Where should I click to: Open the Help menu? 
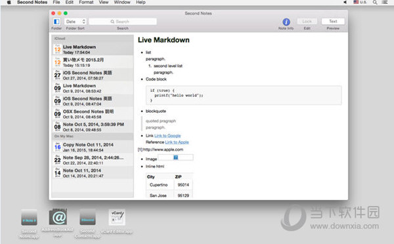(x=141, y=2)
